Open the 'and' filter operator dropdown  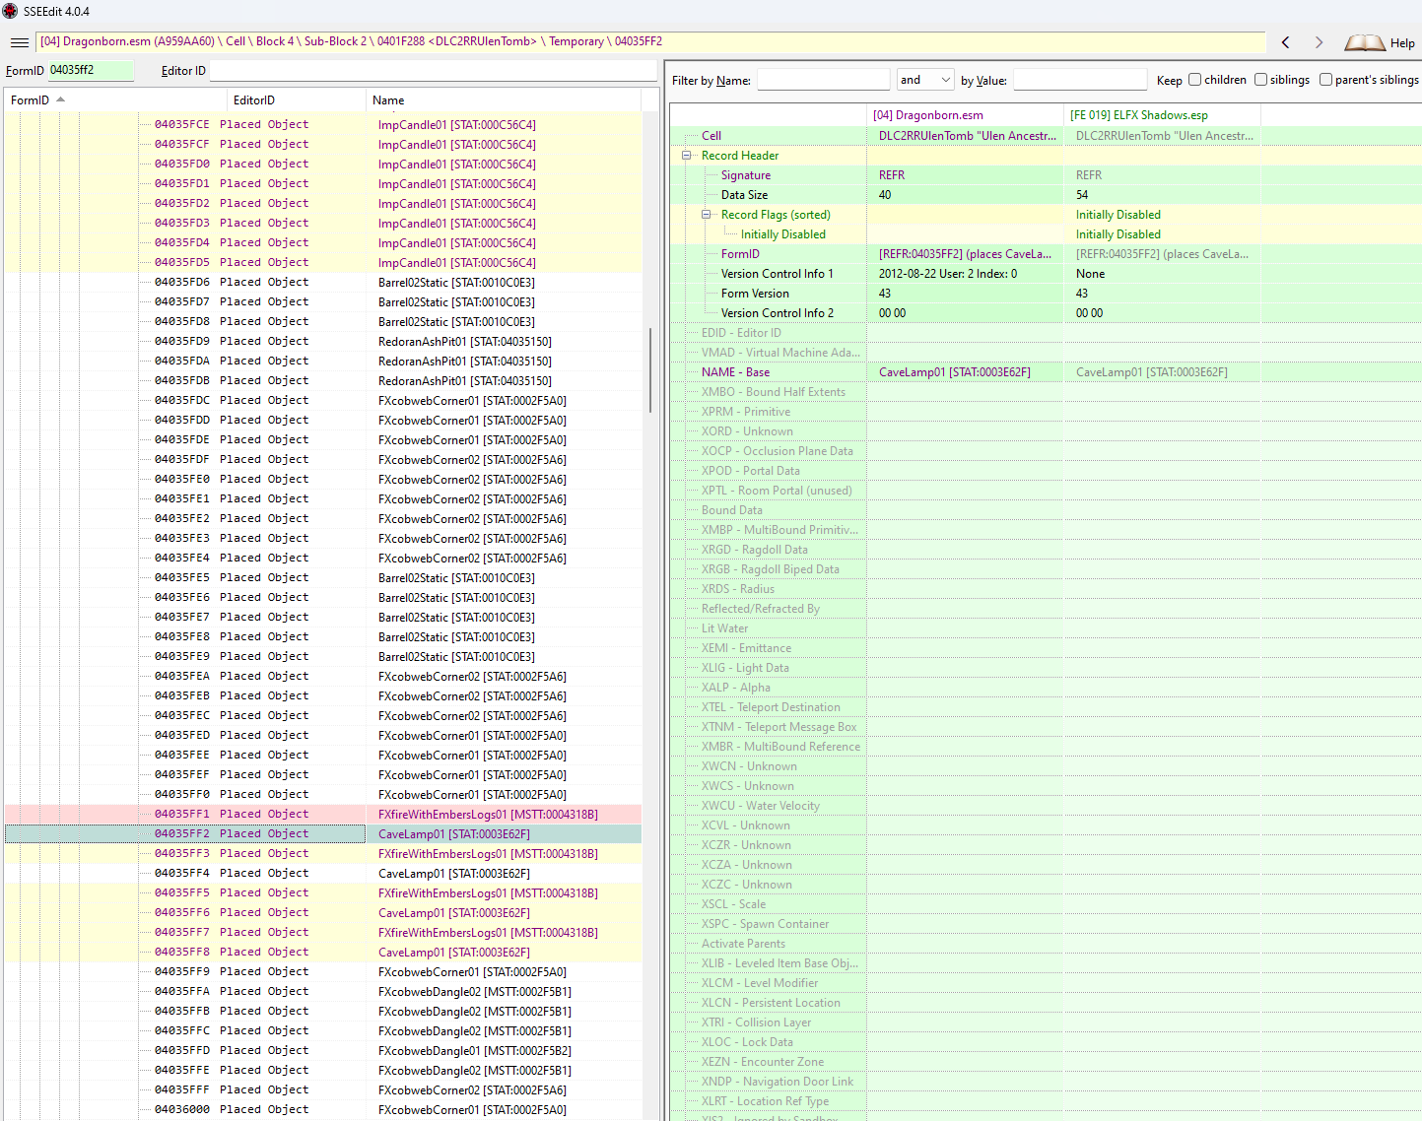pyautogui.click(x=925, y=80)
